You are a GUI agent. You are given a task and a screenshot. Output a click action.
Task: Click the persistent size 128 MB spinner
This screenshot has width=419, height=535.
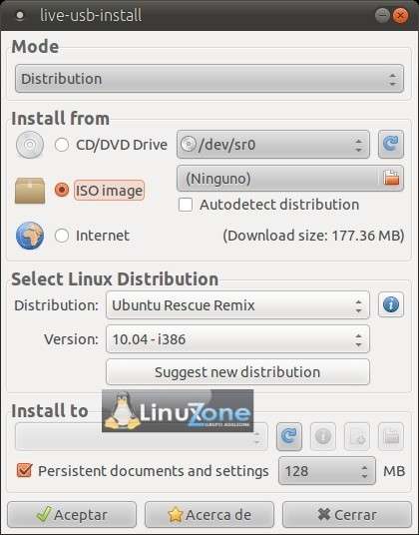(x=327, y=471)
